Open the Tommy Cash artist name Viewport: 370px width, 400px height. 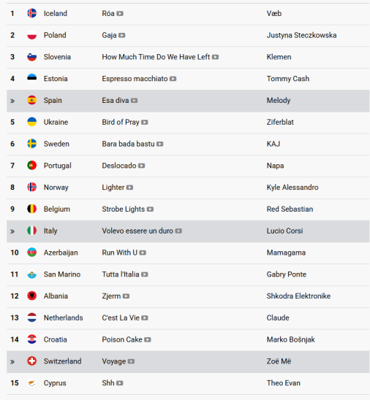(288, 79)
